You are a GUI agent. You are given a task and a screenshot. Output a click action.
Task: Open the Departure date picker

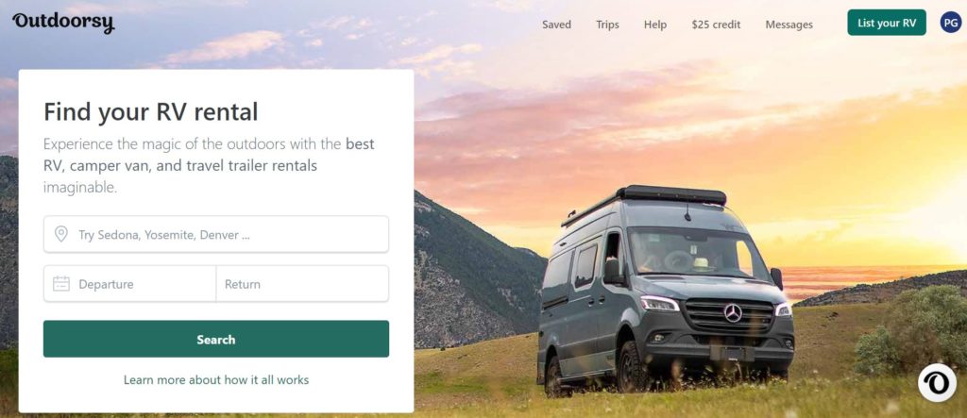(x=130, y=284)
